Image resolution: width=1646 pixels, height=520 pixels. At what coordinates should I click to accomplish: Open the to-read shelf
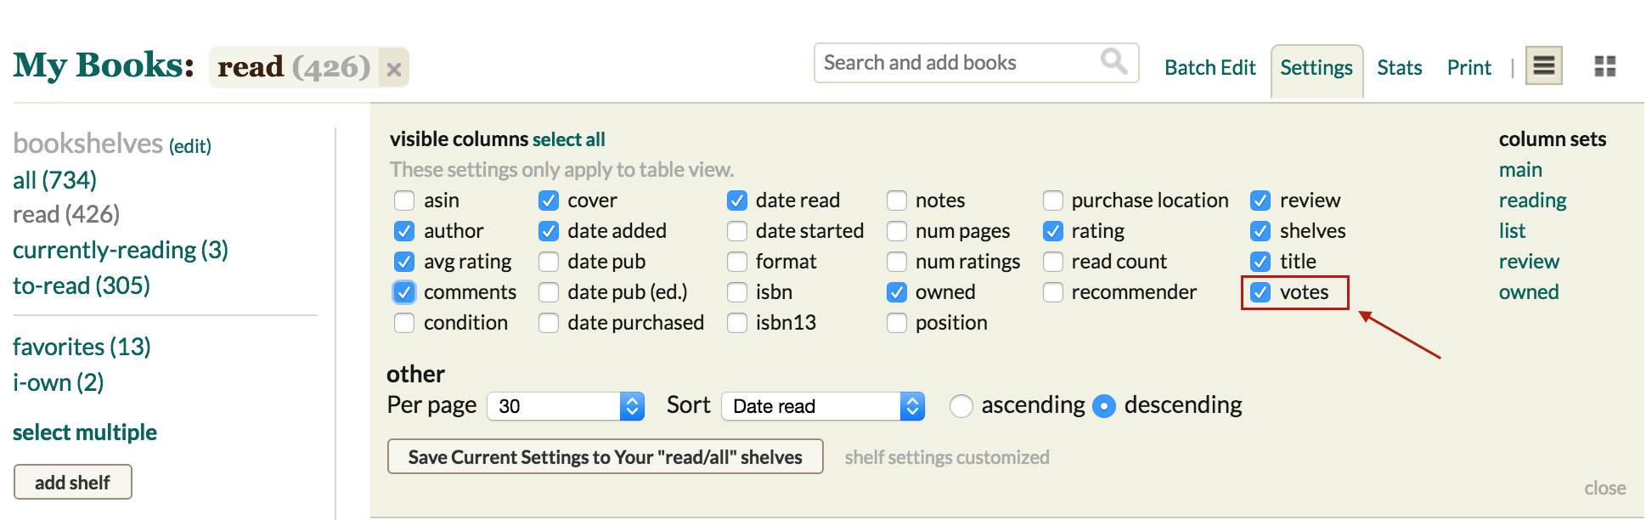coord(82,285)
